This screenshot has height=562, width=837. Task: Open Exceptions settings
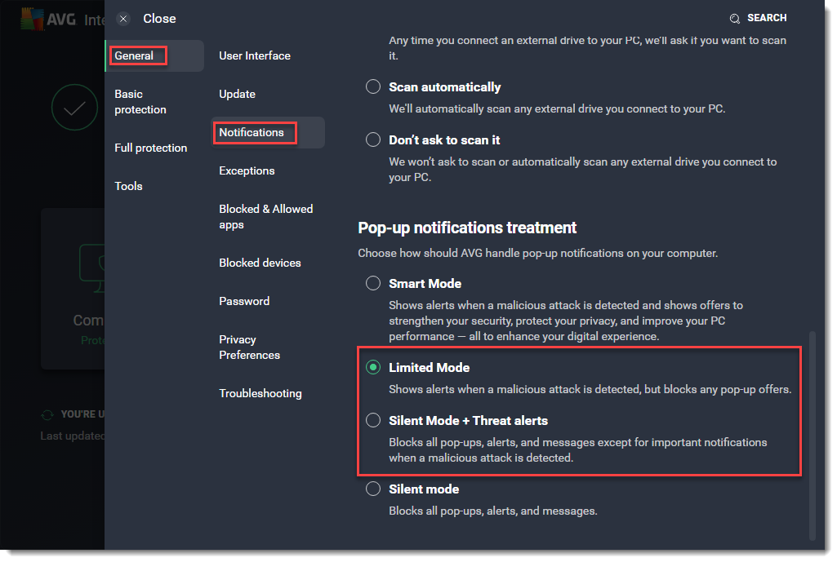pos(247,170)
